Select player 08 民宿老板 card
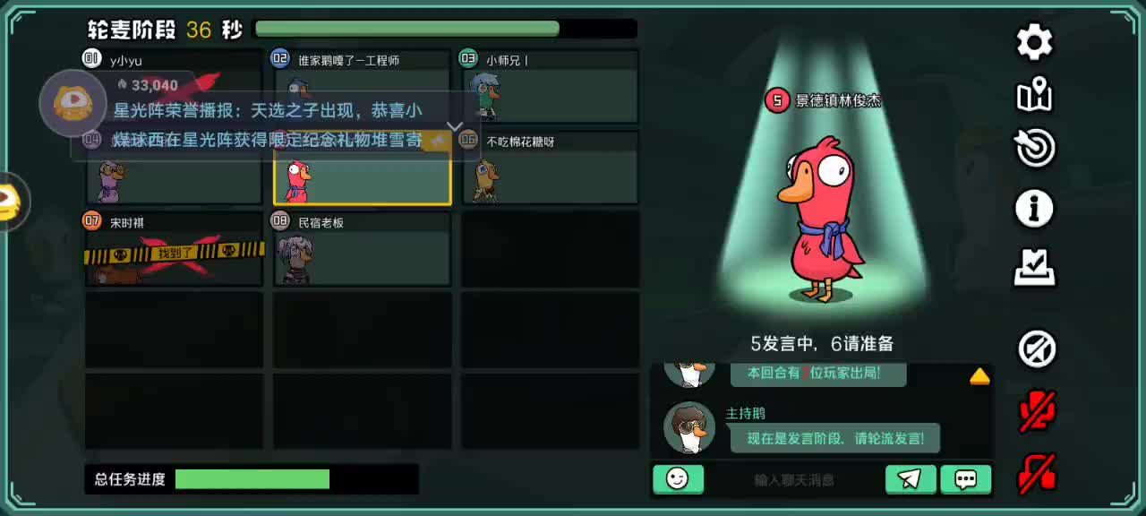This screenshot has width=1146, height=516. [362, 249]
